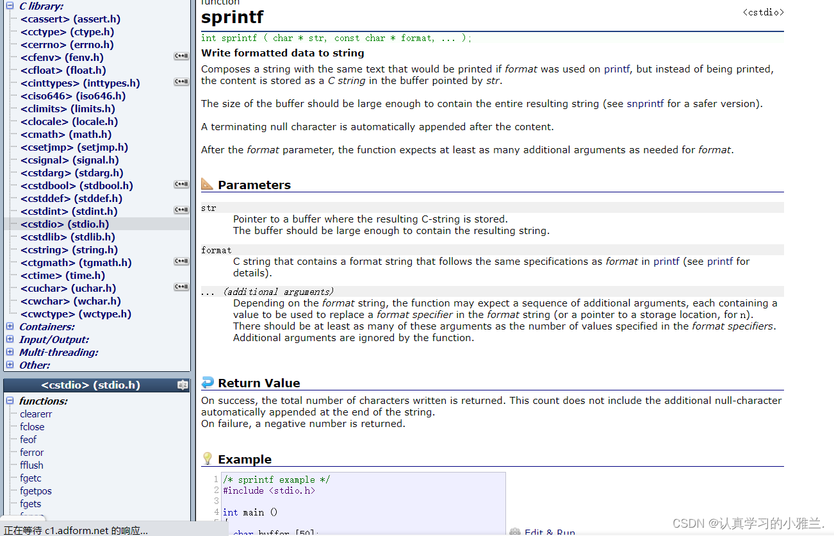Expand the Input/Output tree section
Viewport: 834px width, 536px height.
click(x=10, y=339)
